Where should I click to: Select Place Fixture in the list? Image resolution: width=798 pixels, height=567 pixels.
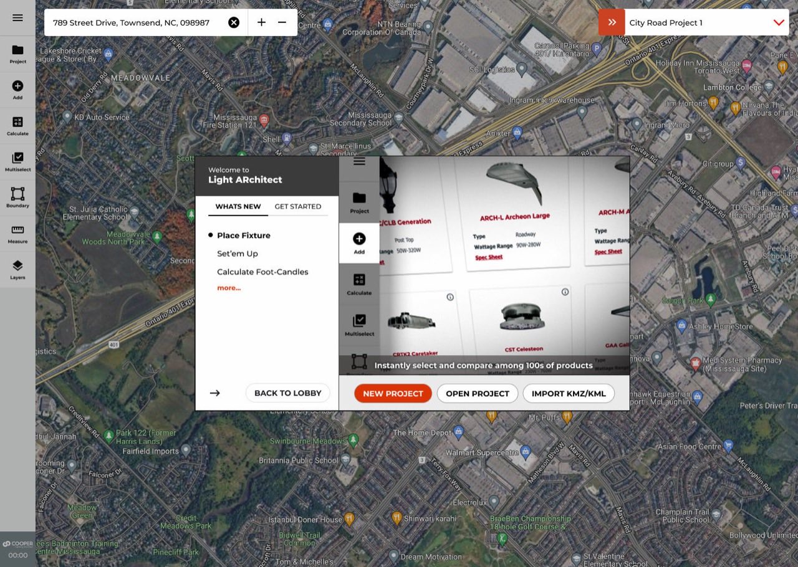tap(244, 236)
